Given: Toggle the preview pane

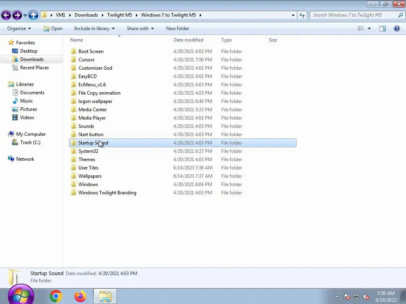Looking at the screenshot, I should tap(383, 28).
